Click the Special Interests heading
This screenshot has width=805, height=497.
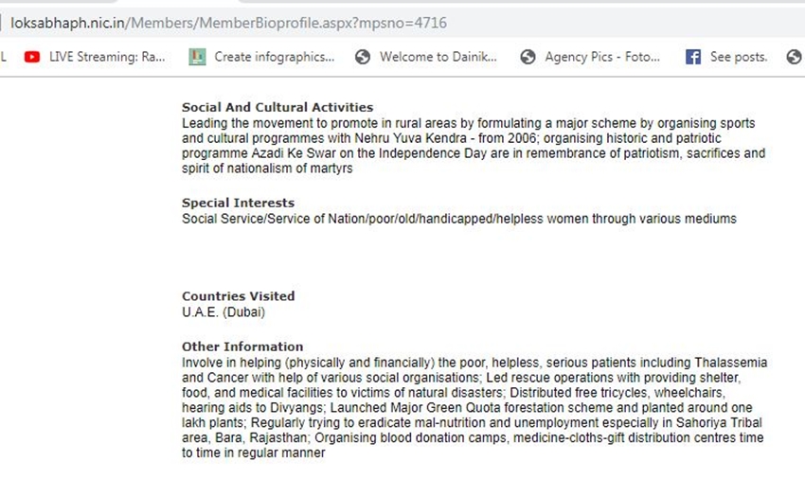pyautogui.click(x=239, y=203)
